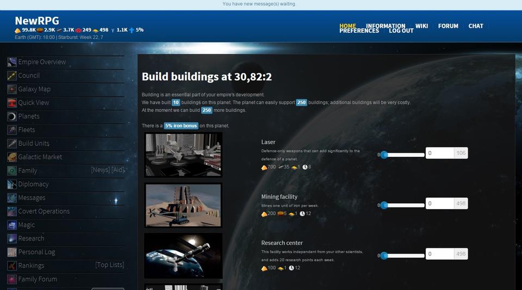This screenshot has height=290, width=522.
Task: Go to the CHAT page
Action: click(x=476, y=26)
